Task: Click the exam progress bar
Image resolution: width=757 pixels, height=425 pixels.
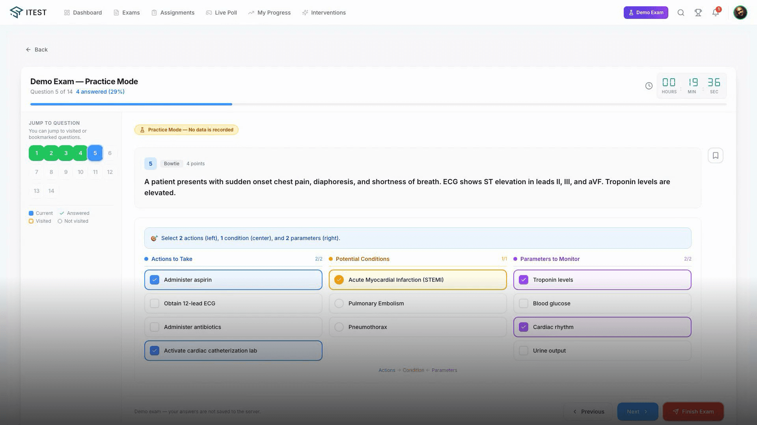Action: (378, 104)
